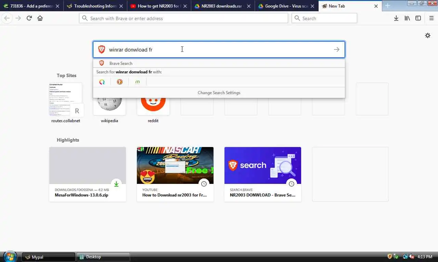This screenshot has height=262, width=438.
Task: Click the green download icon on MesaForWindows card
Action: click(116, 184)
